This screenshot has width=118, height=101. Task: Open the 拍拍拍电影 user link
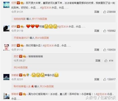[20, 19]
